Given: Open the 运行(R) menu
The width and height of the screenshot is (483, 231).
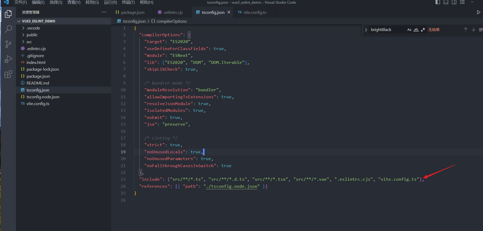Looking at the screenshot, I should click(x=110, y=2).
